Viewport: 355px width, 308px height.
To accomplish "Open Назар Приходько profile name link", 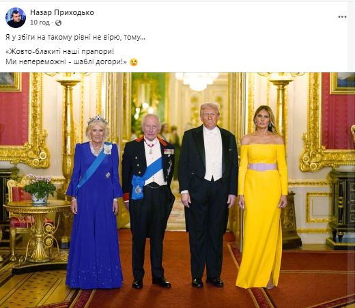I will click(62, 12).
